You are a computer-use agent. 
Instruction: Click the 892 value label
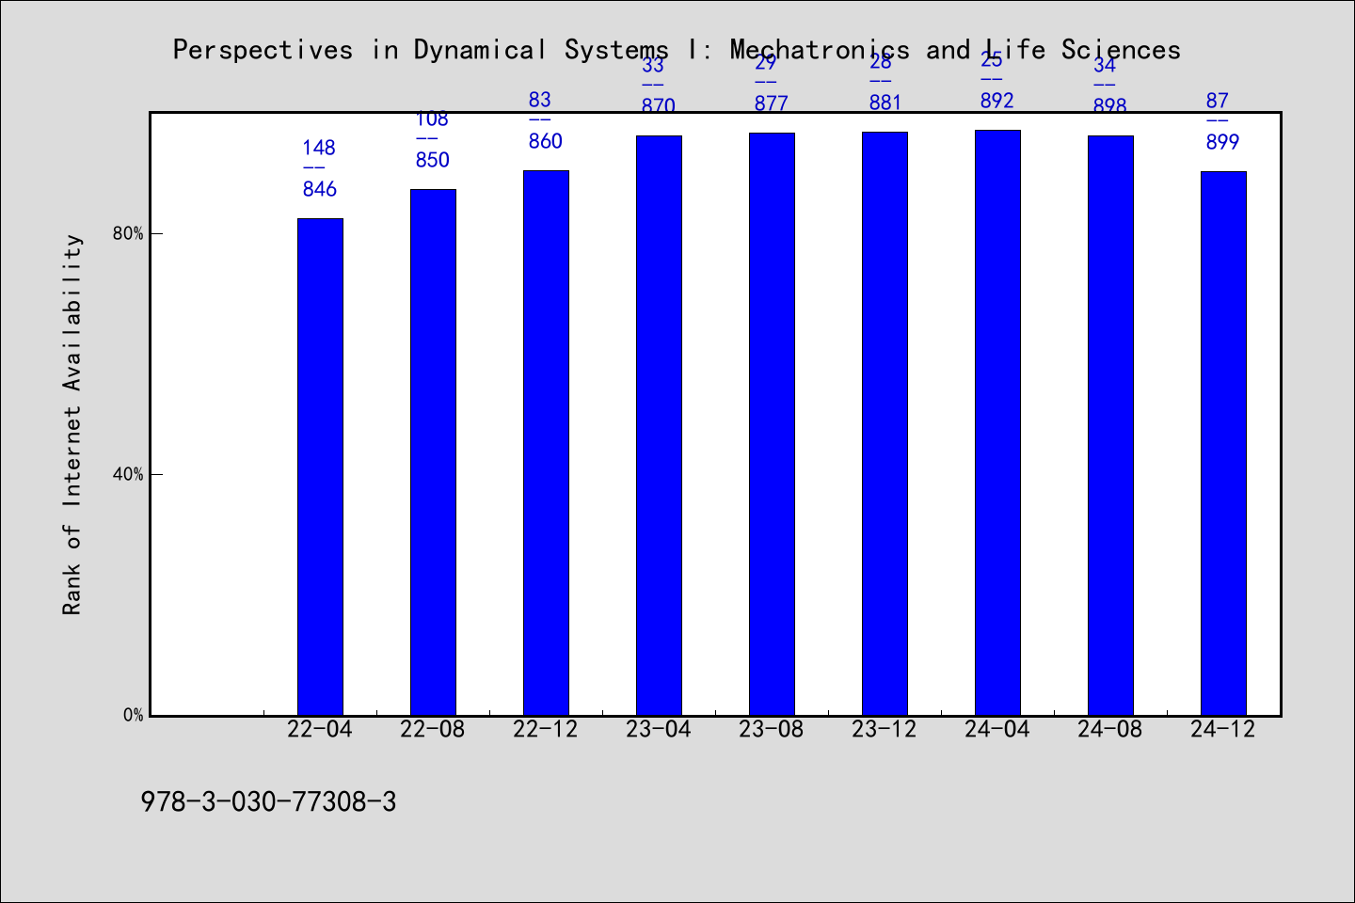(997, 101)
